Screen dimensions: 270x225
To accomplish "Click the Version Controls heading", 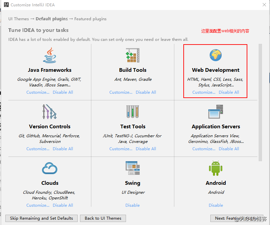I will [50, 127].
